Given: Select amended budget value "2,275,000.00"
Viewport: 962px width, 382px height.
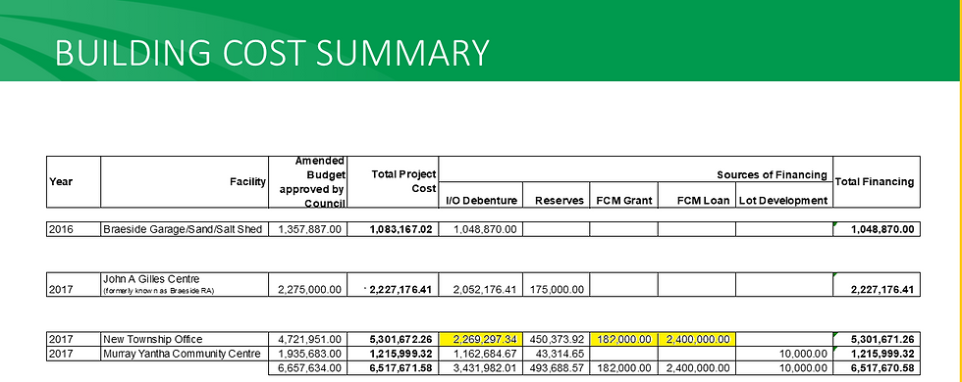Looking at the screenshot, I should click(x=310, y=290).
